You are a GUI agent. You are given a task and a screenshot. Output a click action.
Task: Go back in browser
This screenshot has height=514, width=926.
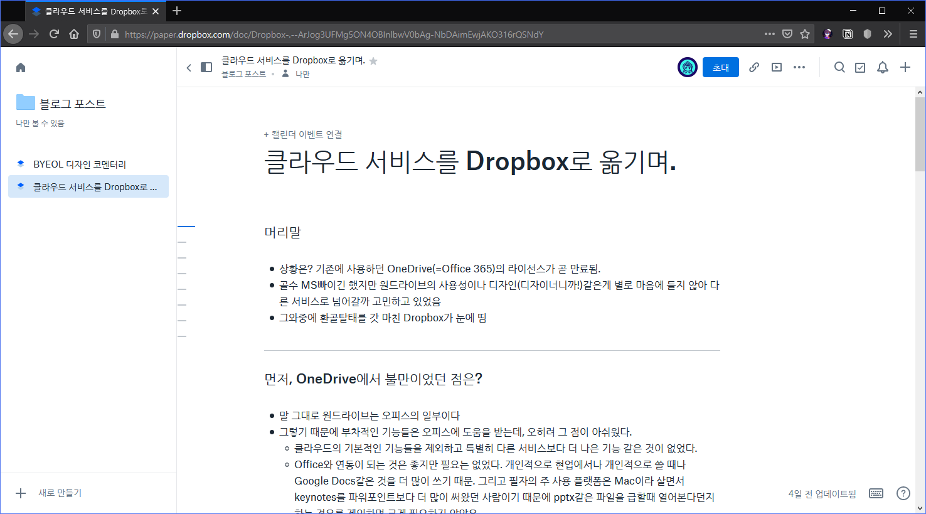(x=13, y=34)
